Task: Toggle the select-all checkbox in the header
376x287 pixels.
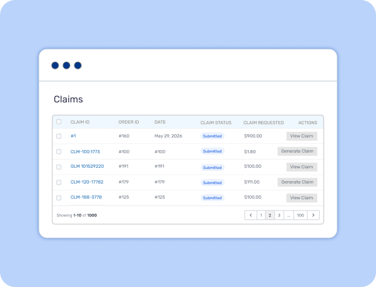Action: (59, 122)
